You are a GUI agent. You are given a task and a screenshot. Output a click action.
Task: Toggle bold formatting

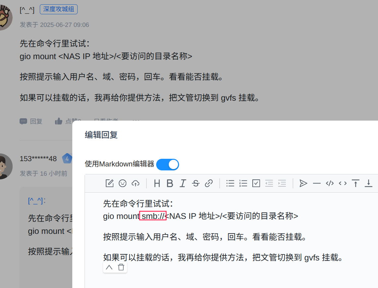point(170,183)
